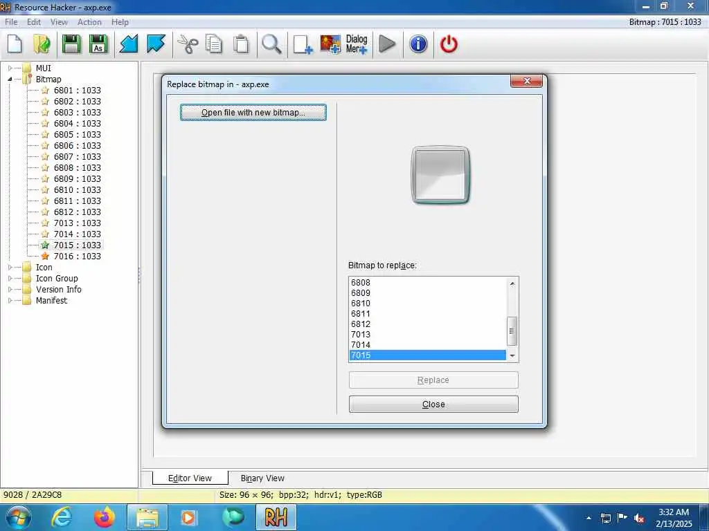The width and height of the screenshot is (709, 531).
Task: Click the Replace button
Action: (433, 380)
